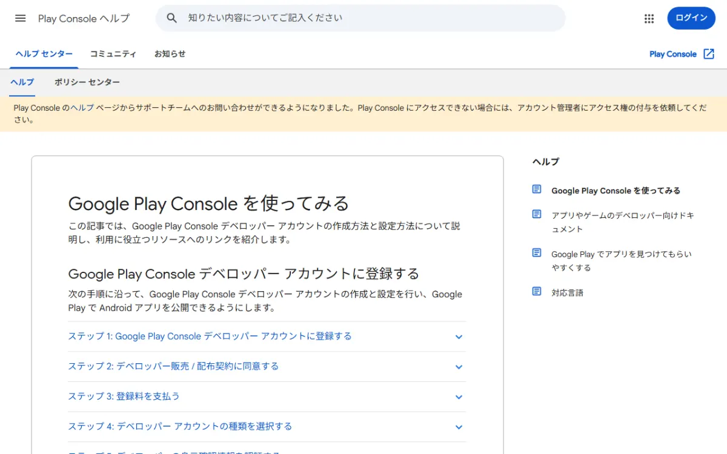This screenshot has height=454, width=727.
Task: Expand ステップ 3 chevron
Action: click(x=459, y=398)
